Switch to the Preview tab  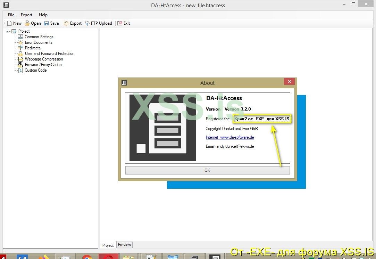click(x=124, y=245)
